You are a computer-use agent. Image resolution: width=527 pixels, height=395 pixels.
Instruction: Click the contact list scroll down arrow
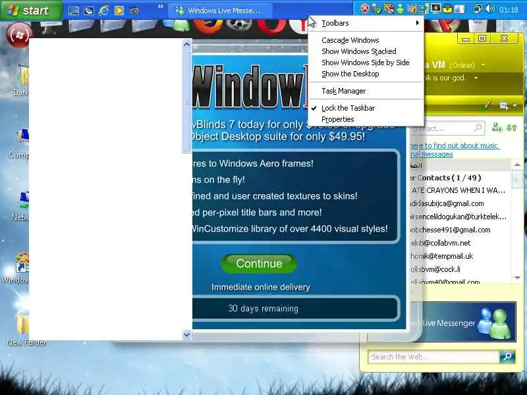pos(517,278)
